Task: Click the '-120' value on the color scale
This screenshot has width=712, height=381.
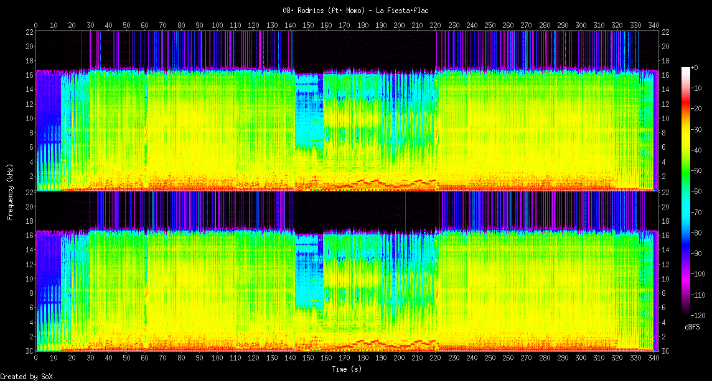Action: point(700,315)
